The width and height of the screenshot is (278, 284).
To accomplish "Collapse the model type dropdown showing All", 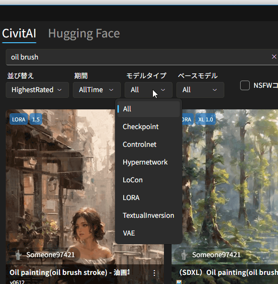I will click(x=149, y=90).
